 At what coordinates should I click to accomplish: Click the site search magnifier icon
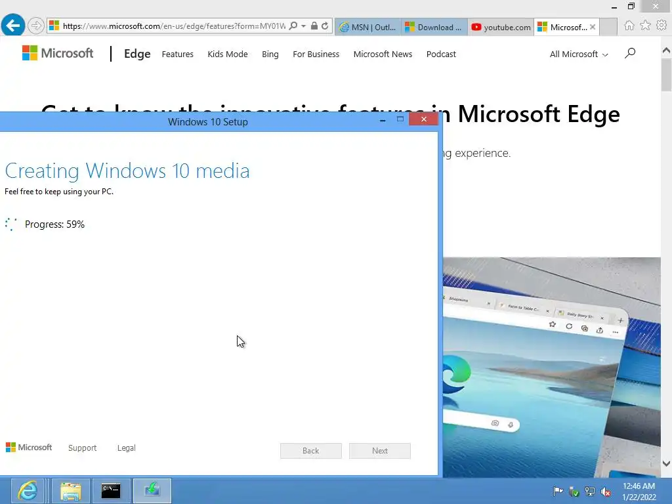[x=630, y=53]
